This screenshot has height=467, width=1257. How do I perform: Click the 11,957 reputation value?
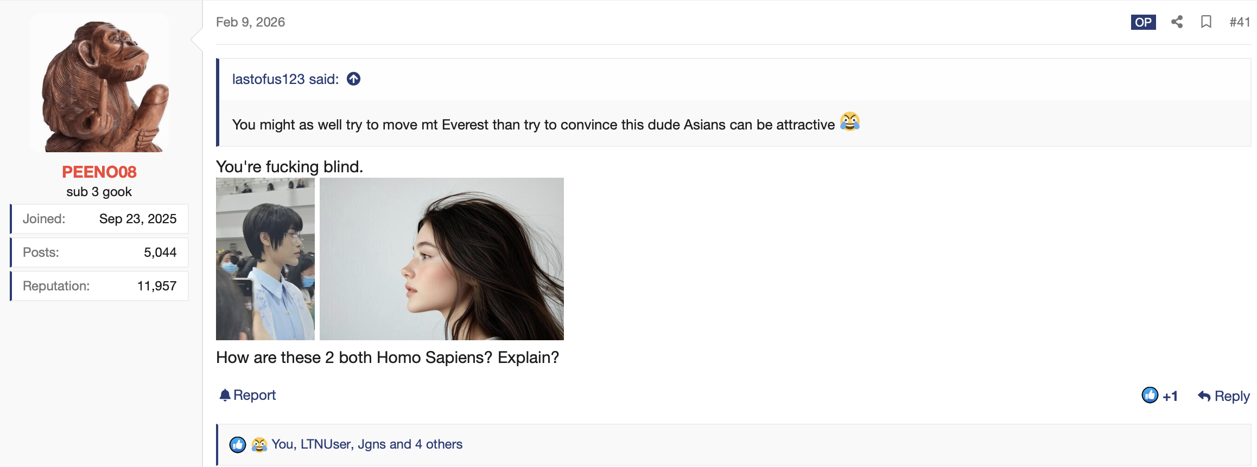click(x=157, y=286)
